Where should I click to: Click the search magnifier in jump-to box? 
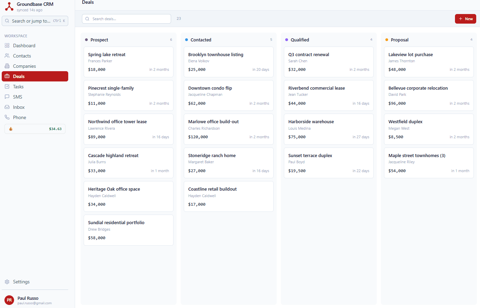coord(7,21)
